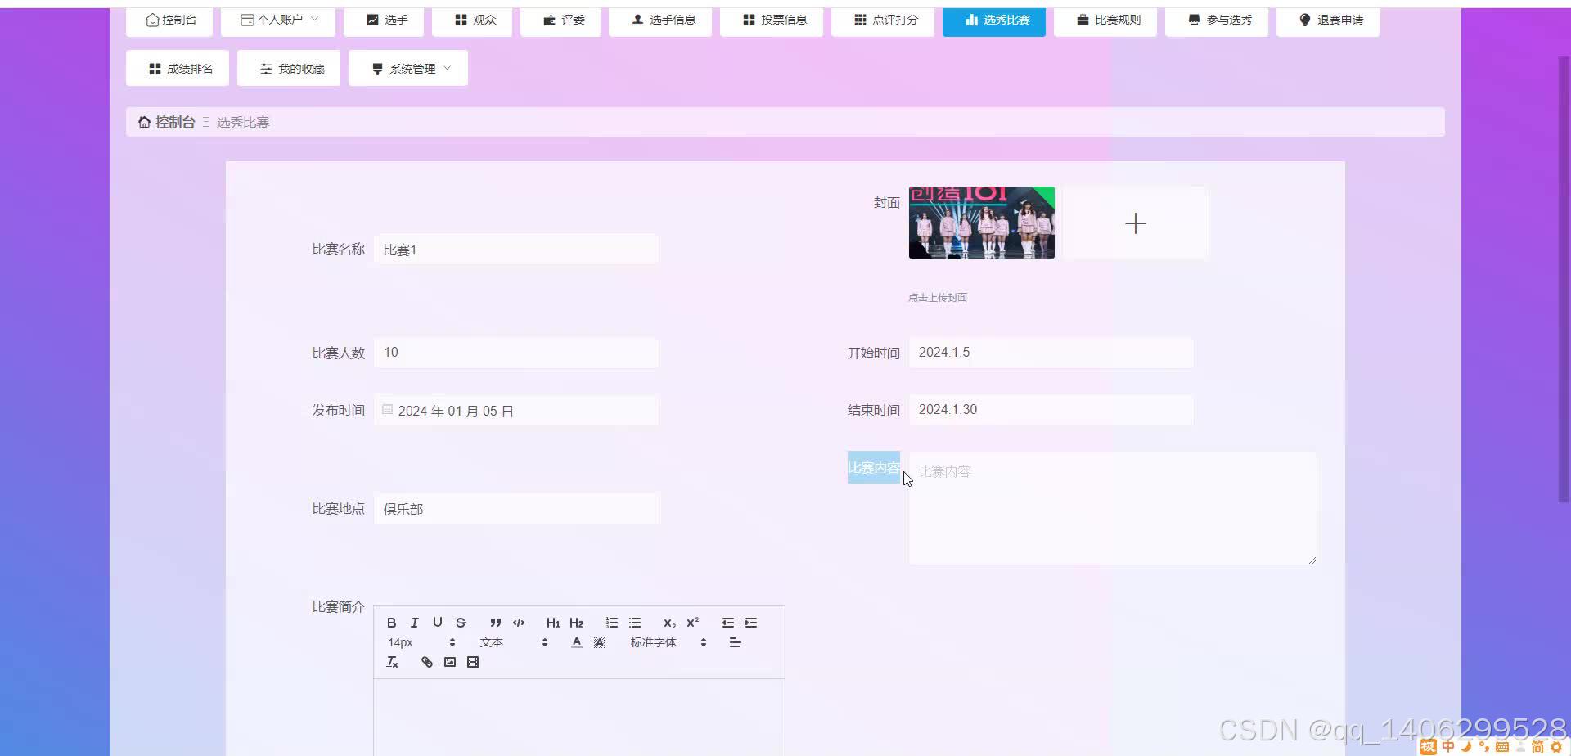Go to 我的收藏 page
The width and height of the screenshot is (1571, 756).
point(289,69)
